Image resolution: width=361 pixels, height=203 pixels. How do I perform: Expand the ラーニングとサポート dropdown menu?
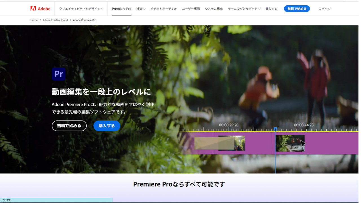(244, 9)
